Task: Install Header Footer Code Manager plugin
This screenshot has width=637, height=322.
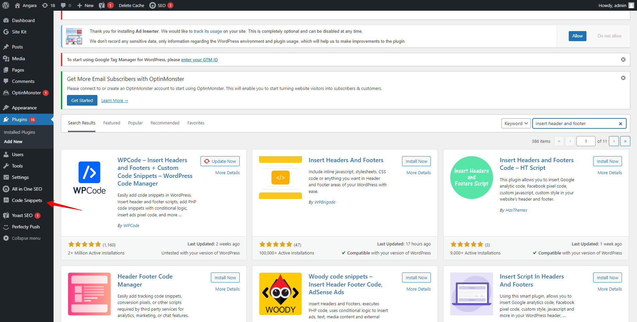Action: (x=225, y=278)
